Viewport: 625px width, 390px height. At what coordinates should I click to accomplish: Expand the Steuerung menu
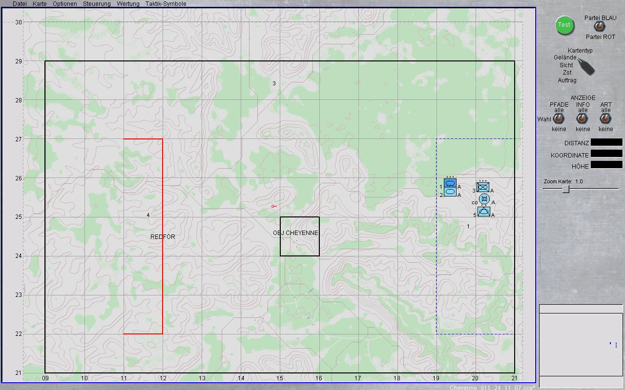97,4
